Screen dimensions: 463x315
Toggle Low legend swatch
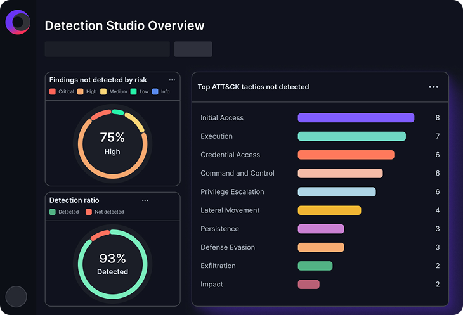coord(133,92)
